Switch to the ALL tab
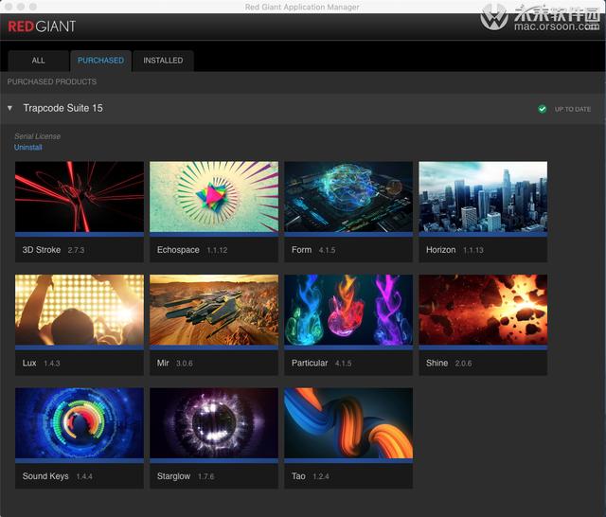Screen dimensions: 606x517 (x=38, y=61)
